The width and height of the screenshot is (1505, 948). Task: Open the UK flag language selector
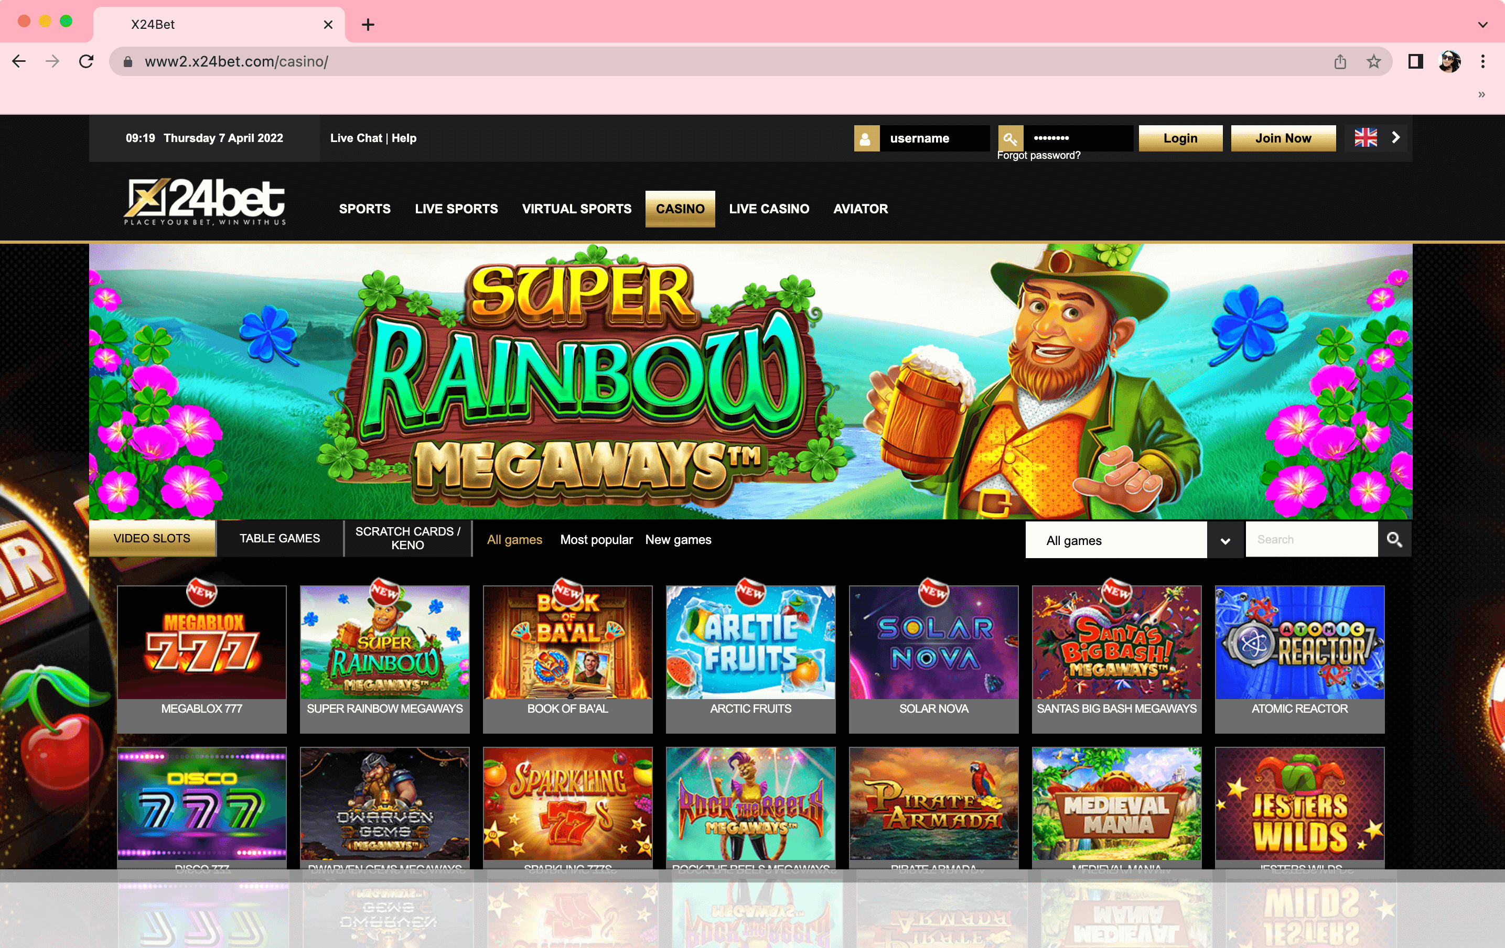(1366, 138)
